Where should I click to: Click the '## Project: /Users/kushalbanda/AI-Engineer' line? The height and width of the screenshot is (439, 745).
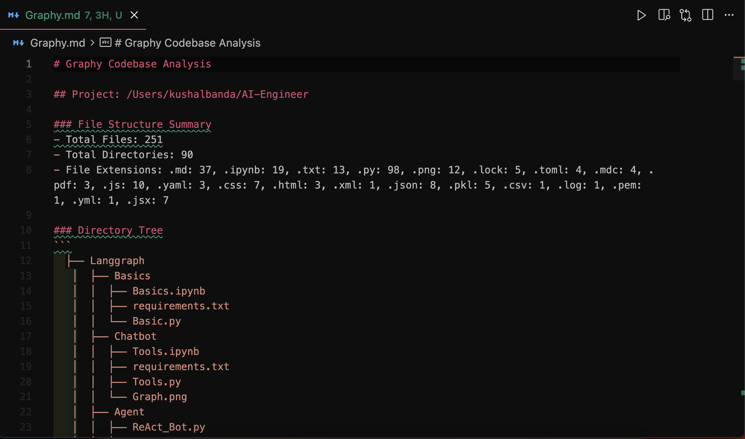click(181, 94)
